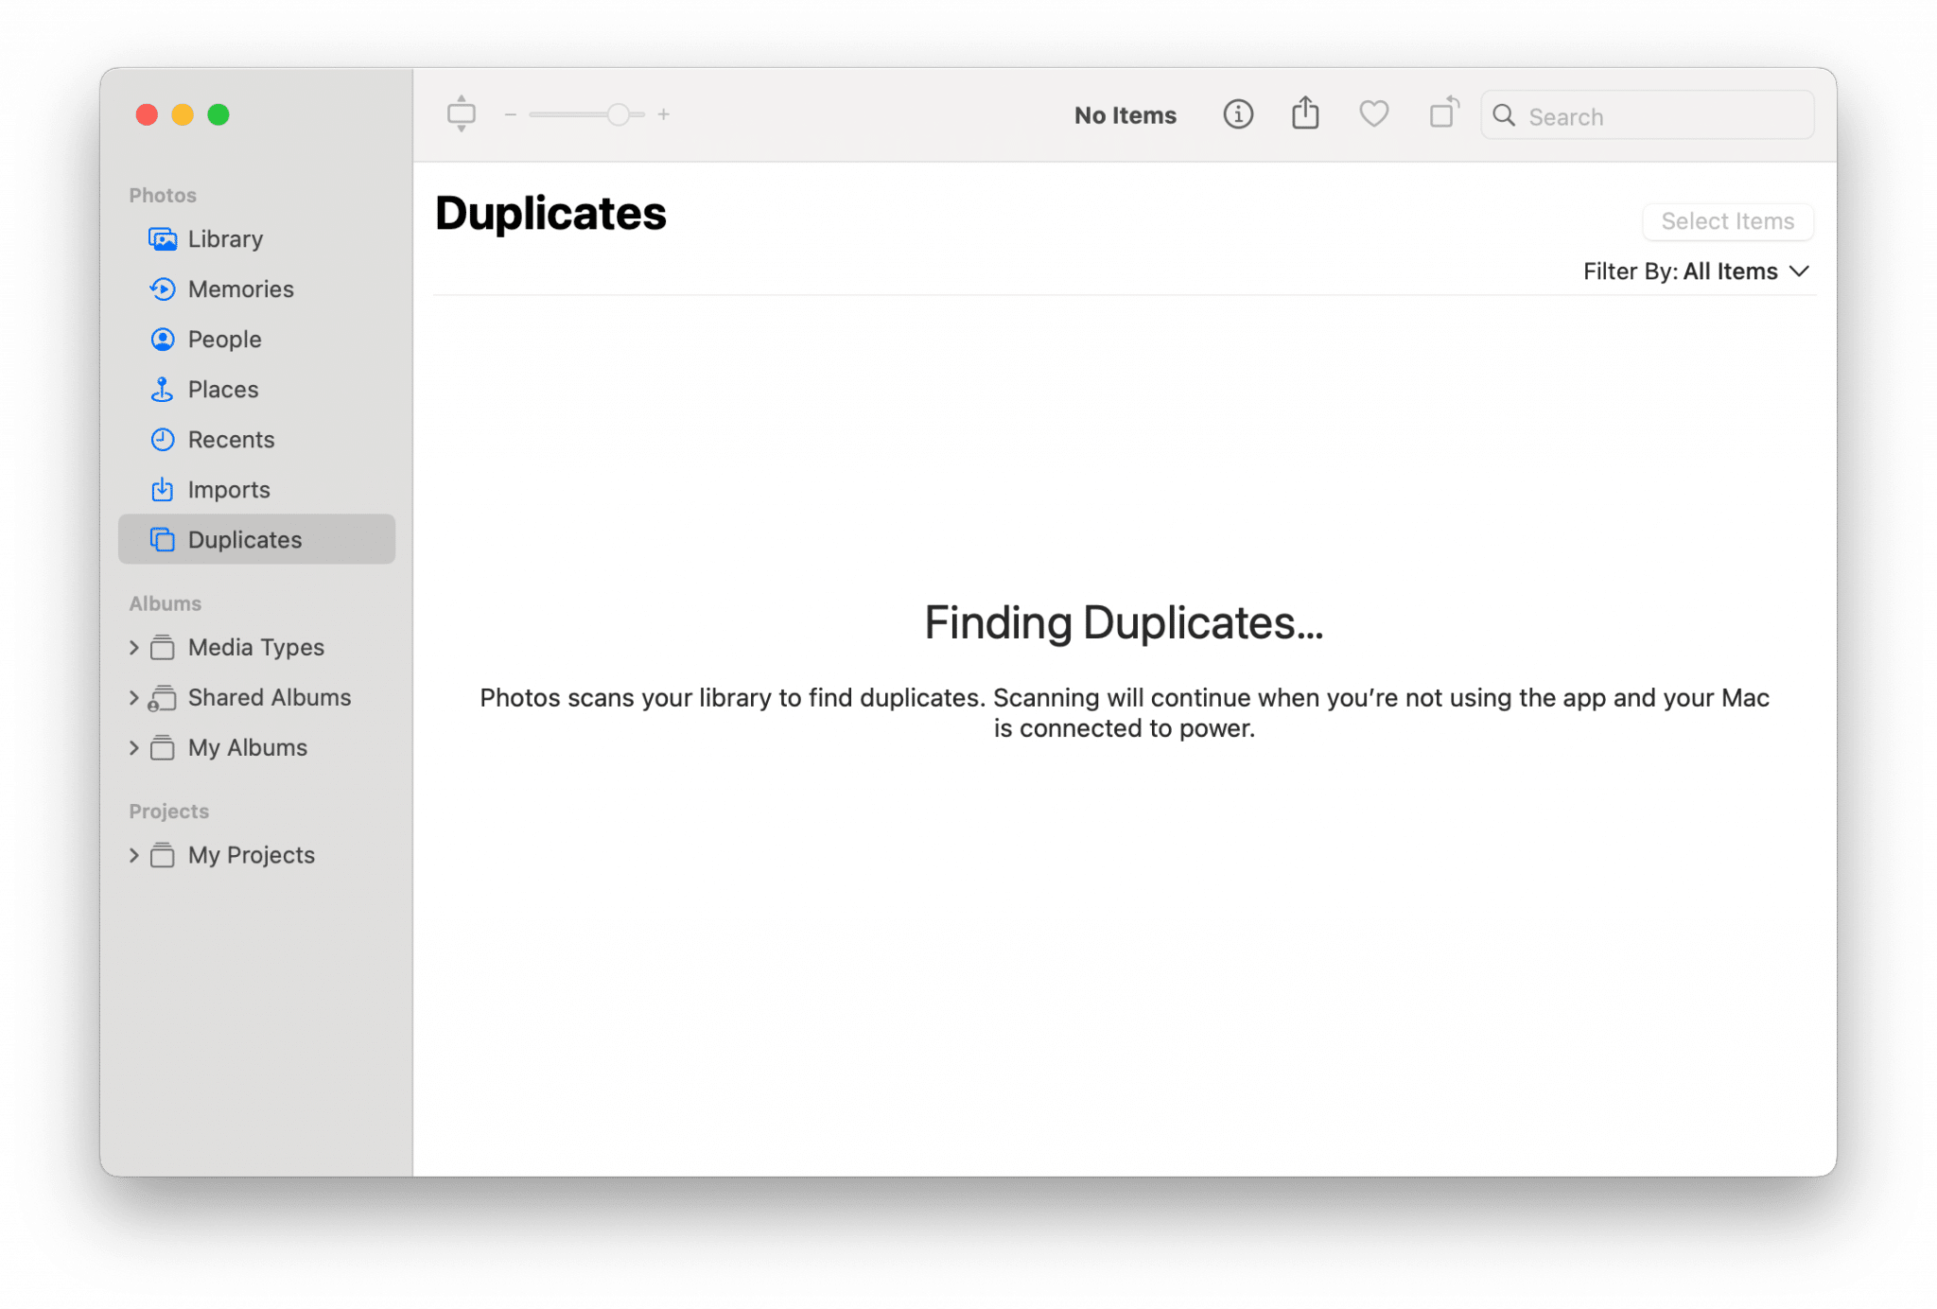The image size is (1937, 1309).
Task: Select Duplicates in the sidebar
Action: 244,539
